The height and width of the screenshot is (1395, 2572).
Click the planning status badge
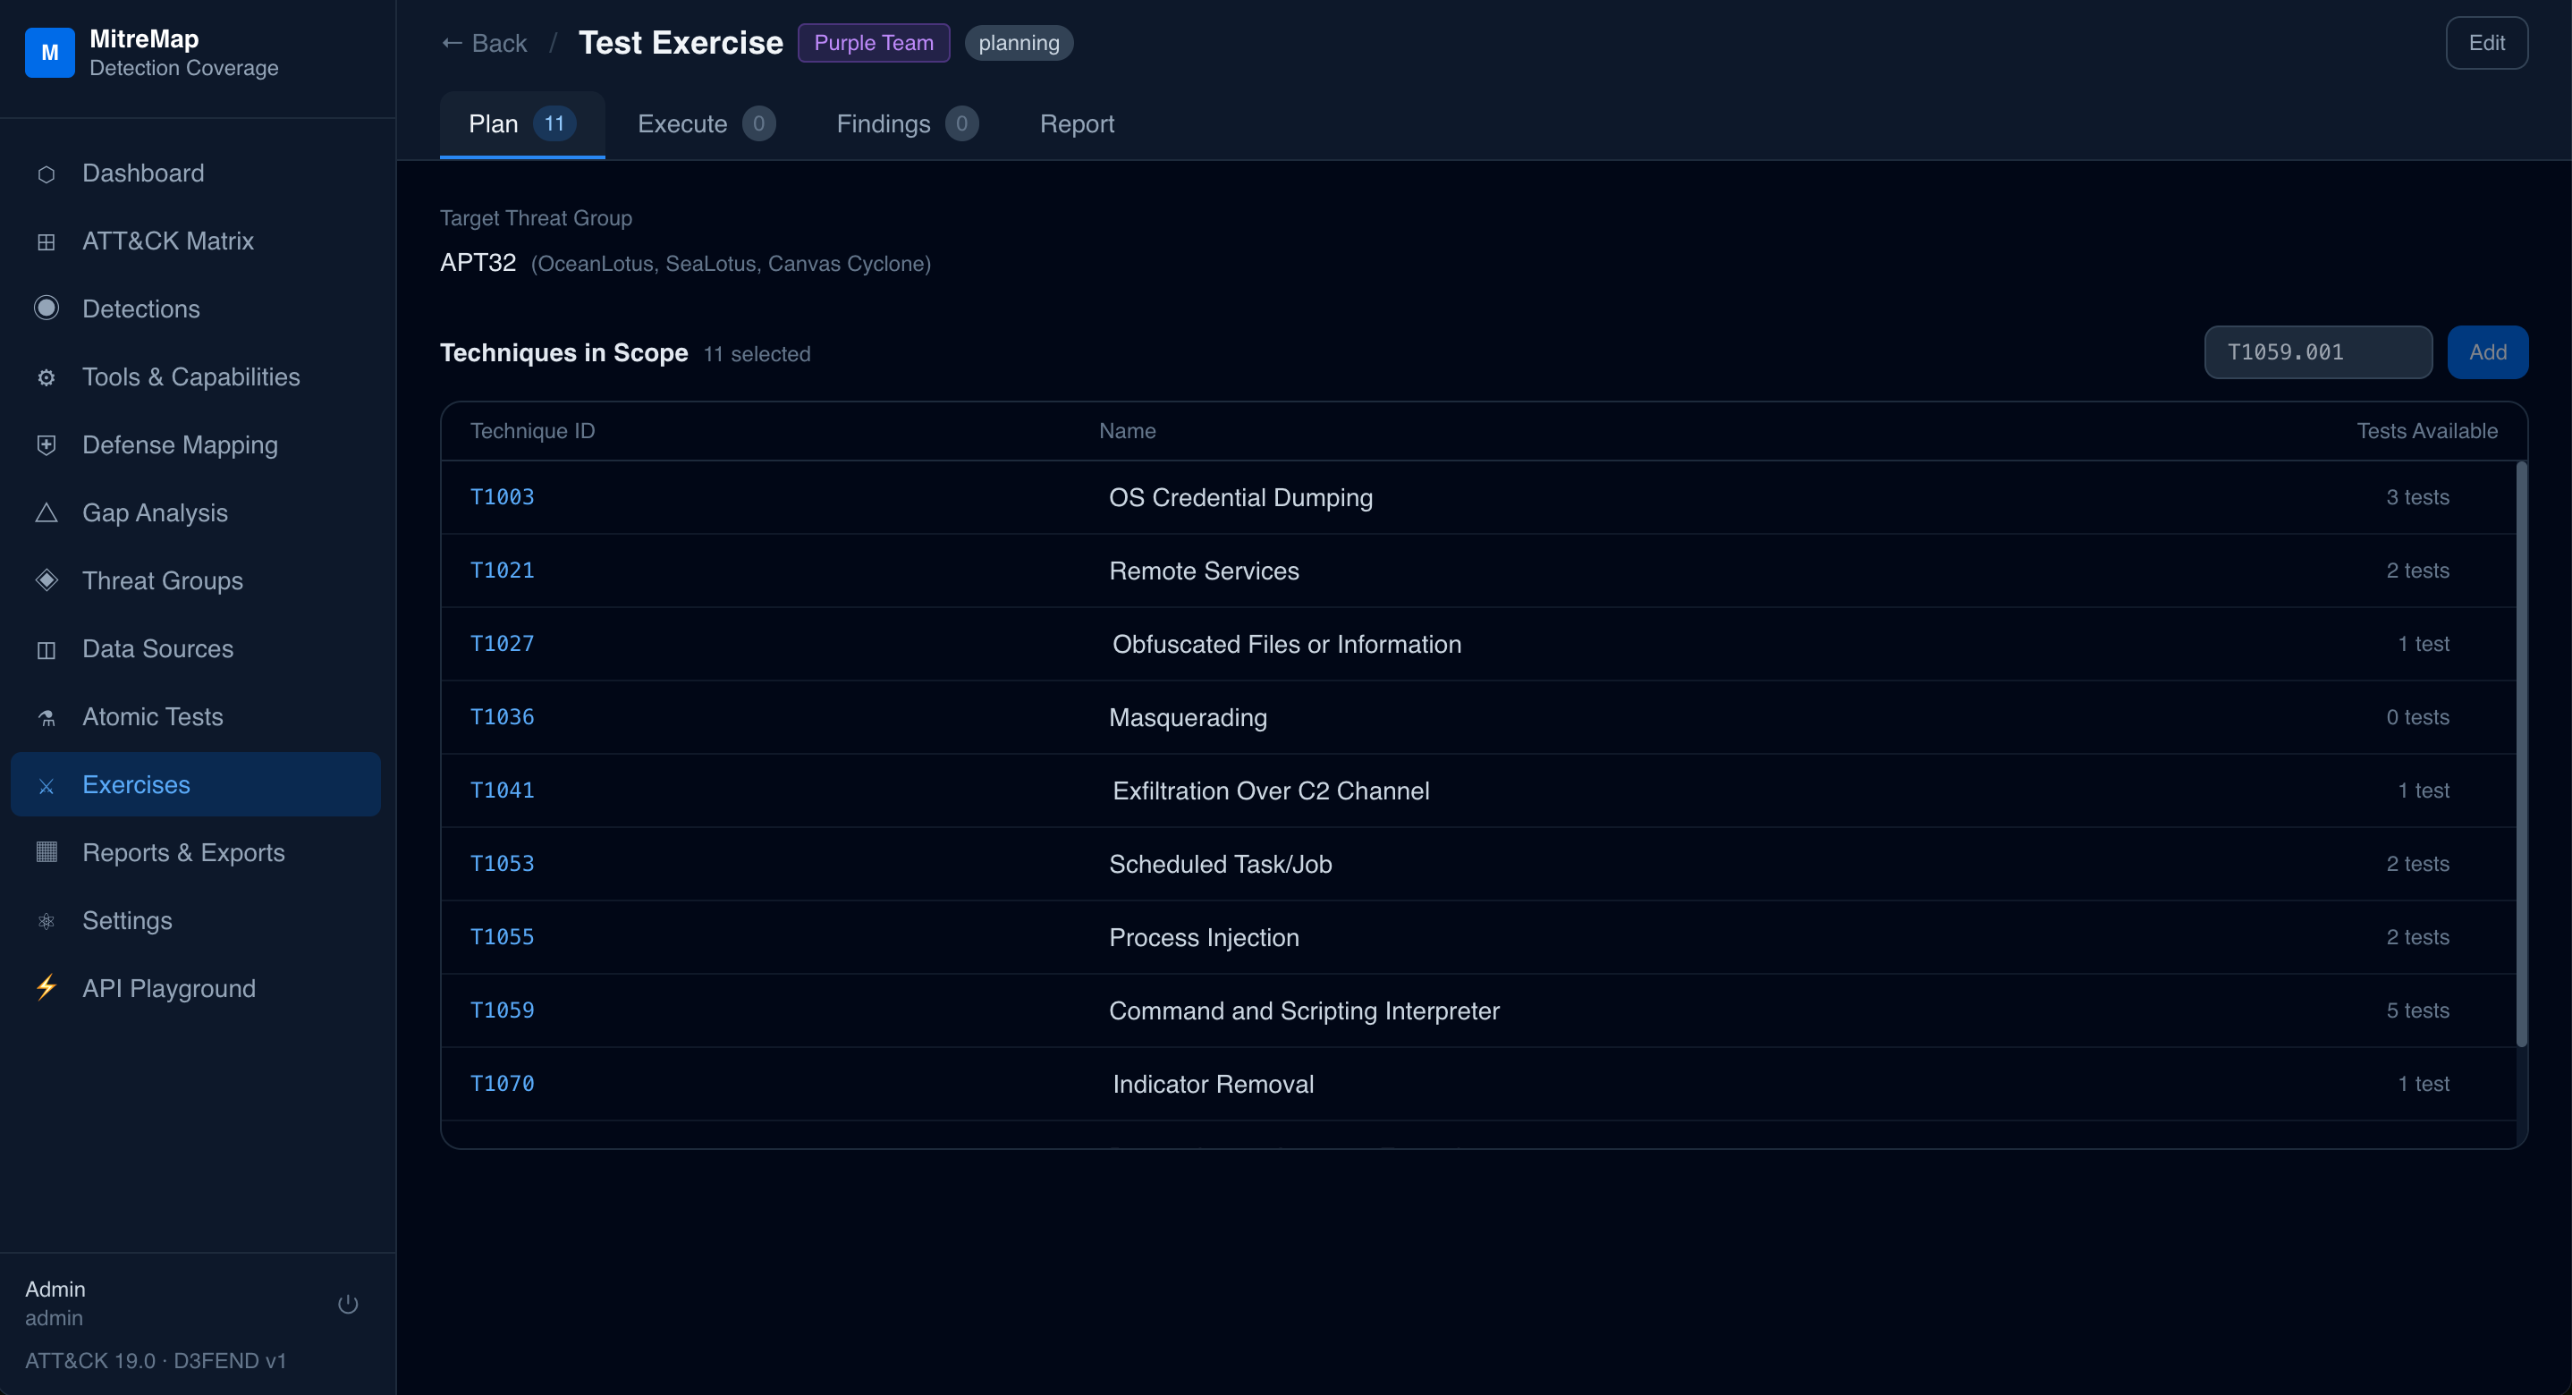[x=1019, y=43]
